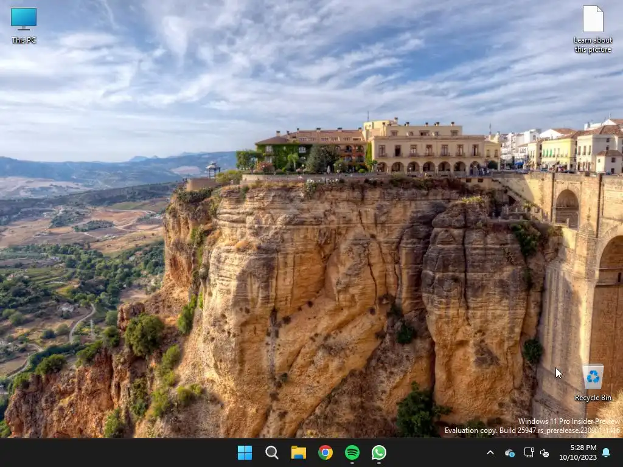Image resolution: width=623 pixels, height=467 pixels.
Task: Click the OneDrive cloud tray icon
Action: 510,452
